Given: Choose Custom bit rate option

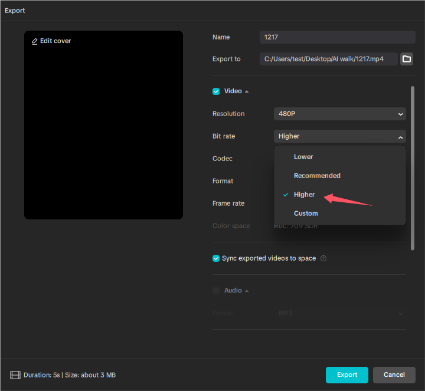Looking at the screenshot, I should (340, 213).
